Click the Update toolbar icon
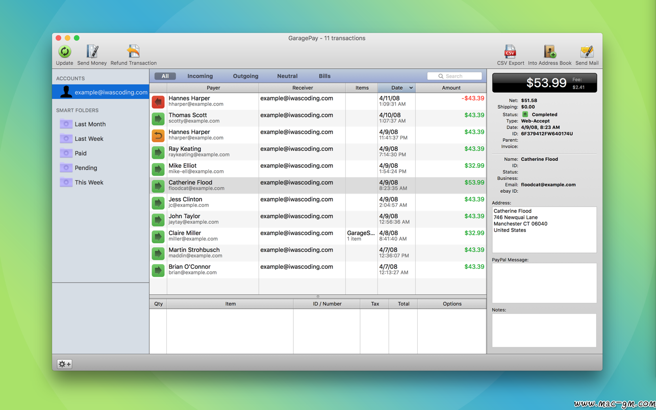The width and height of the screenshot is (656, 410). (x=64, y=52)
